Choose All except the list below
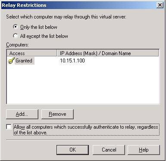This screenshot has height=161, width=166. pos(16,36)
